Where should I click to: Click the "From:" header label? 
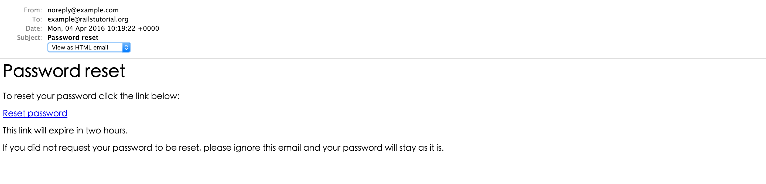click(x=33, y=10)
